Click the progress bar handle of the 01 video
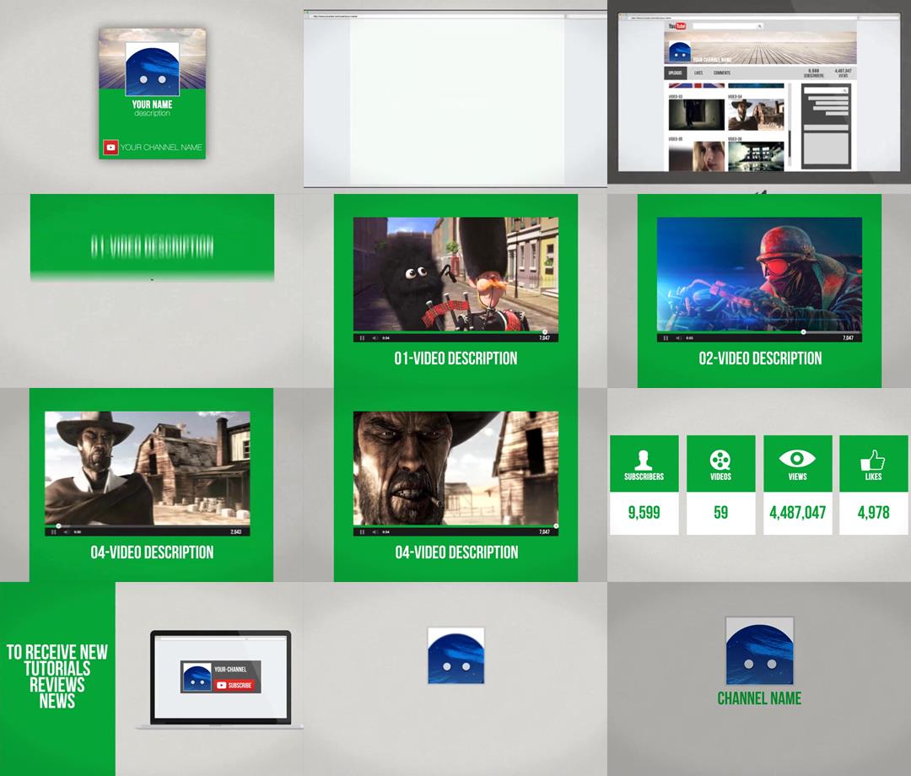The height and width of the screenshot is (776, 911). (544, 332)
